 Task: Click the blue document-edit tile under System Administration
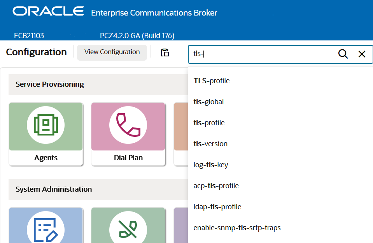click(46, 229)
